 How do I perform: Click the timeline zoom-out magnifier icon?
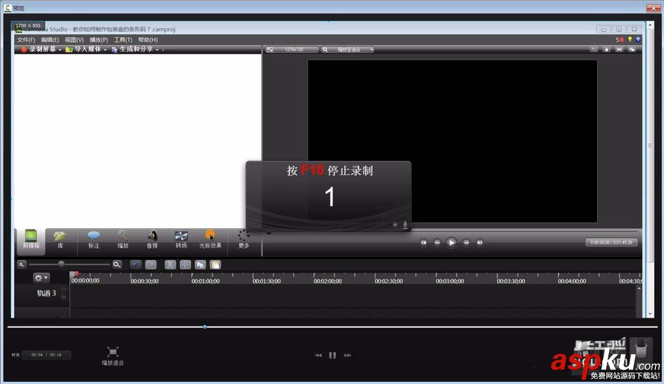22,265
